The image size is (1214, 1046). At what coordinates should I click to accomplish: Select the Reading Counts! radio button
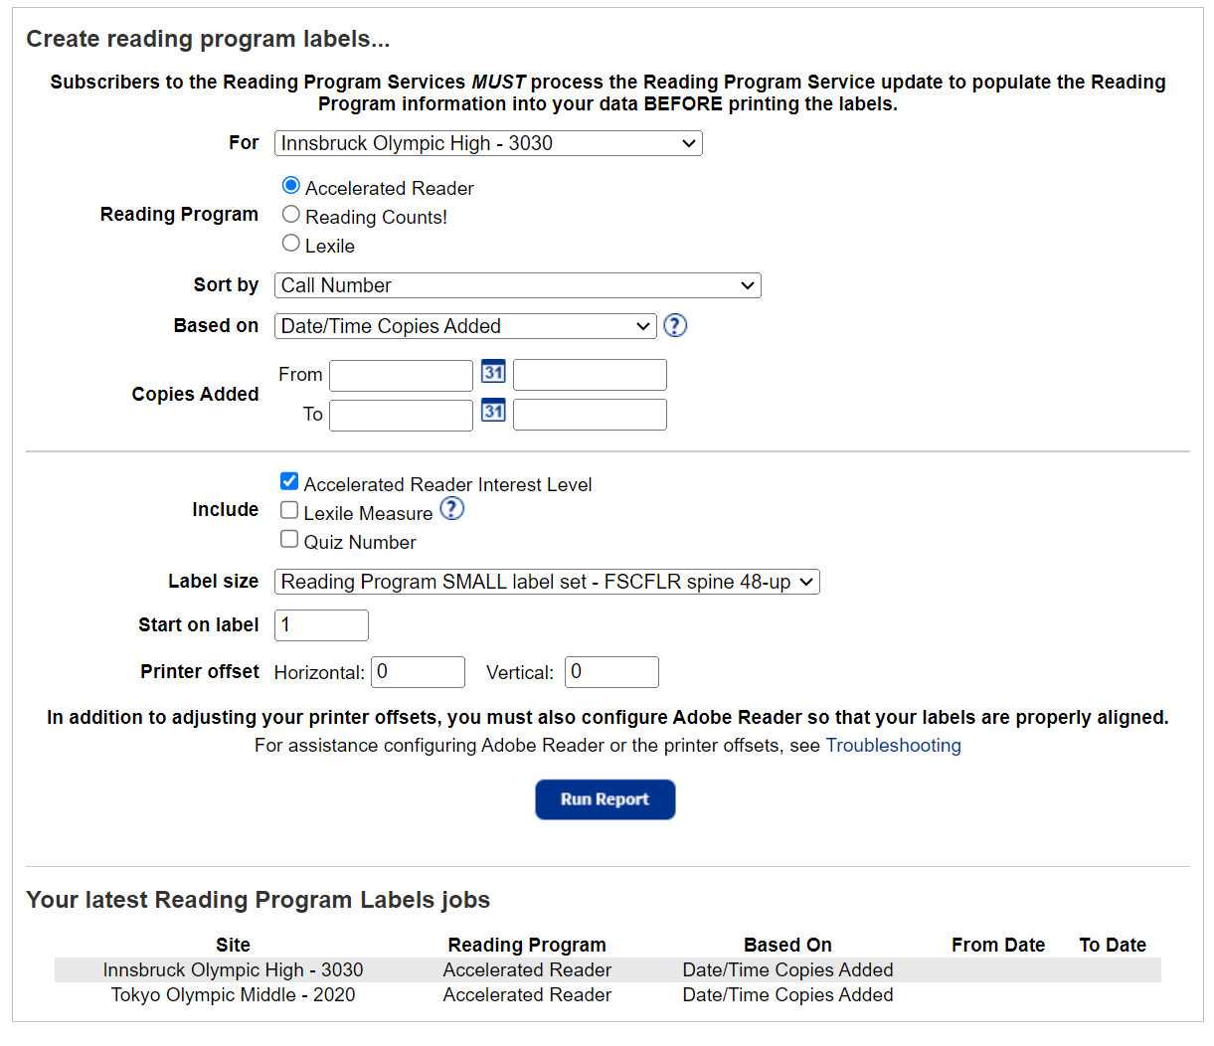tap(290, 214)
